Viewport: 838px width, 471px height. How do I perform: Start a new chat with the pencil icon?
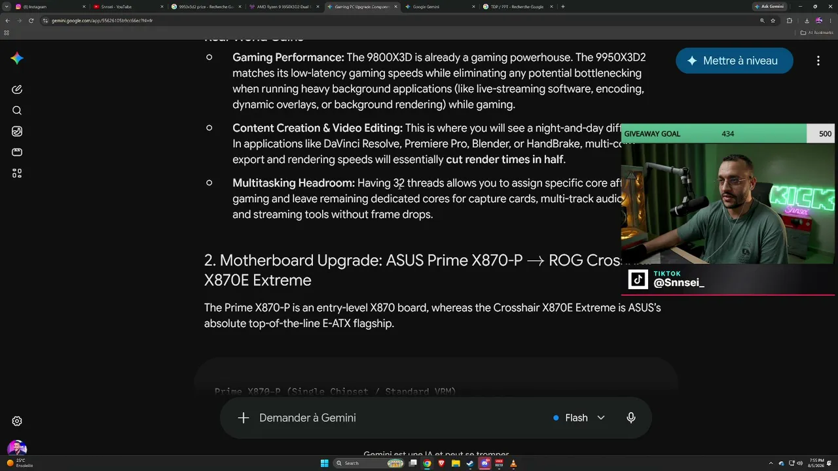coord(17,90)
